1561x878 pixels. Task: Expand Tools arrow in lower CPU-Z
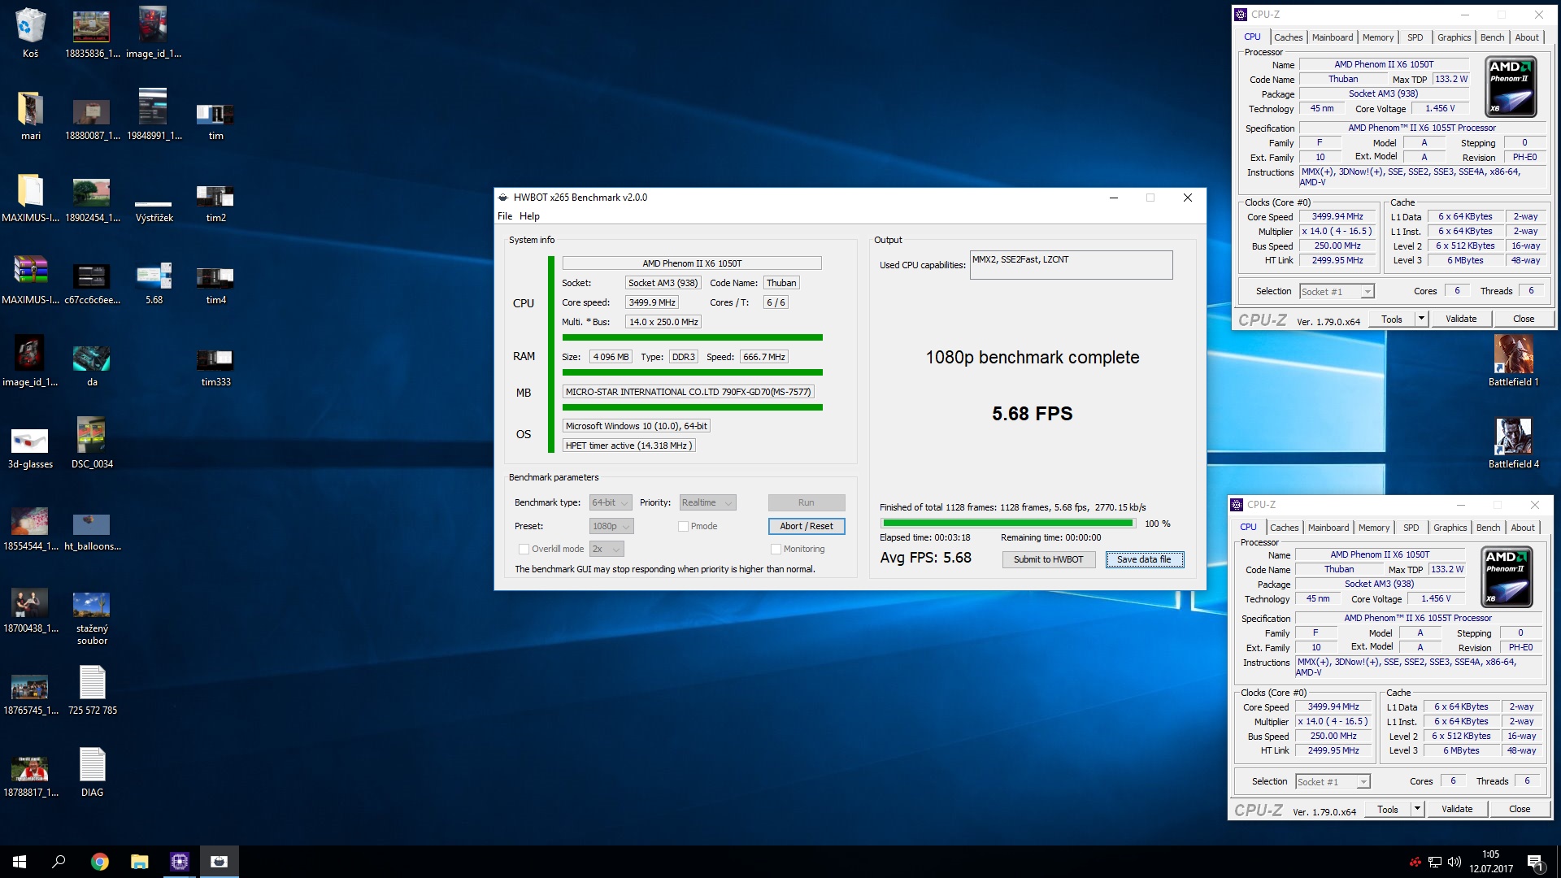click(x=1417, y=809)
